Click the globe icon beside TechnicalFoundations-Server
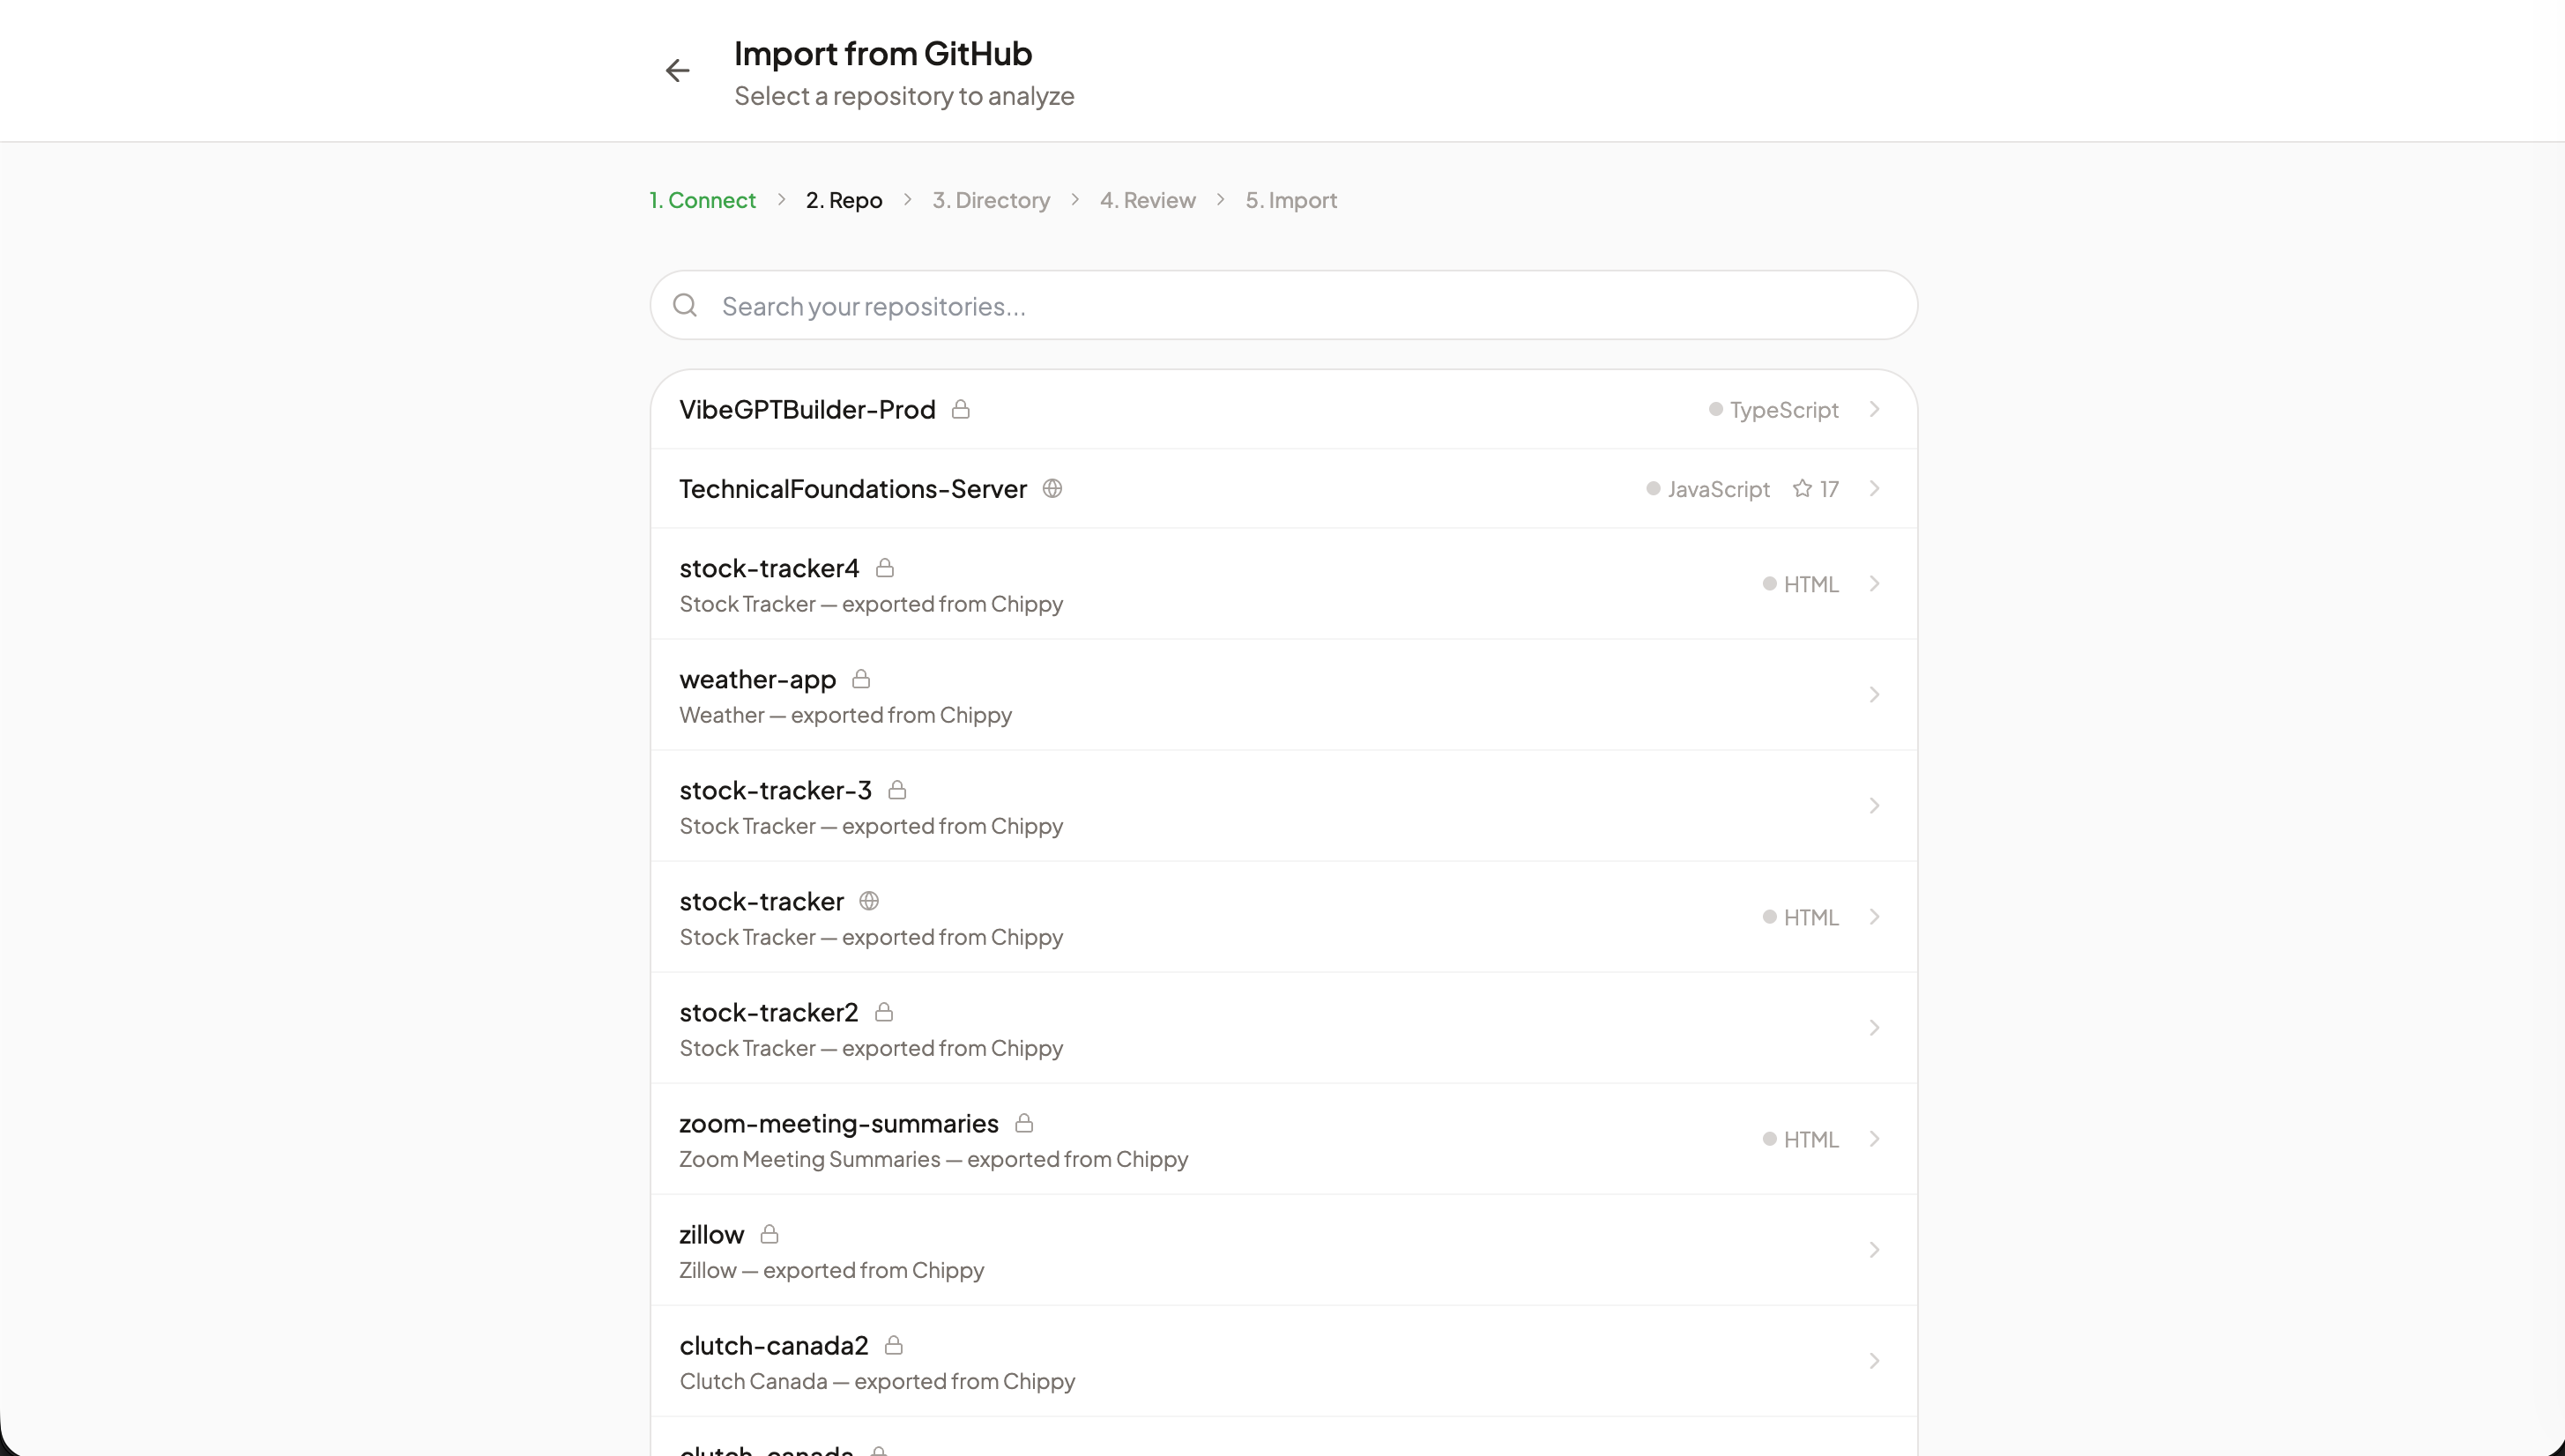The image size is (2565, 1456). pyautogui.click(x=1052, y=488)
